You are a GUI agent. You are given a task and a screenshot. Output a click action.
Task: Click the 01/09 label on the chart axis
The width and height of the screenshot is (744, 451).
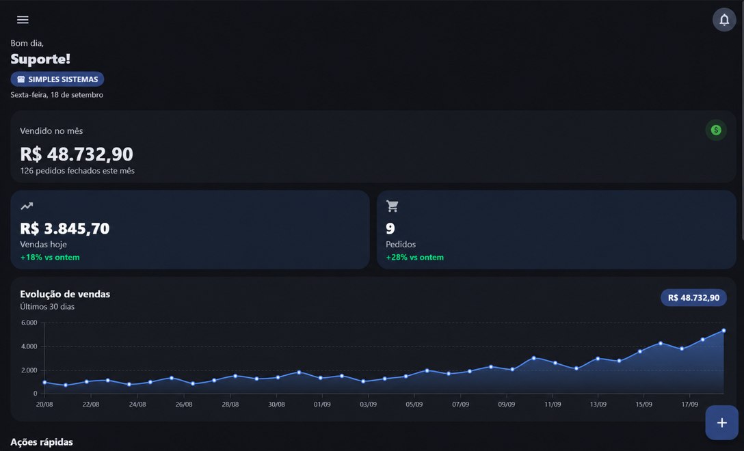click(x=322, y=405)
